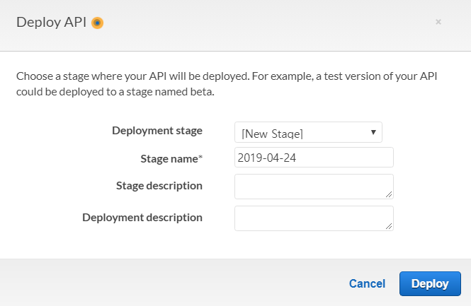471x306 pixels.
Task: Grab the Stage description resize handle
Action: coord(389,194)
